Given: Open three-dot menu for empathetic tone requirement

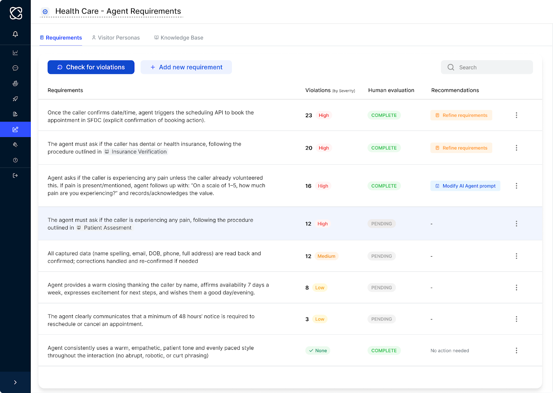Looking at the screenshot, I should point(516,351).
